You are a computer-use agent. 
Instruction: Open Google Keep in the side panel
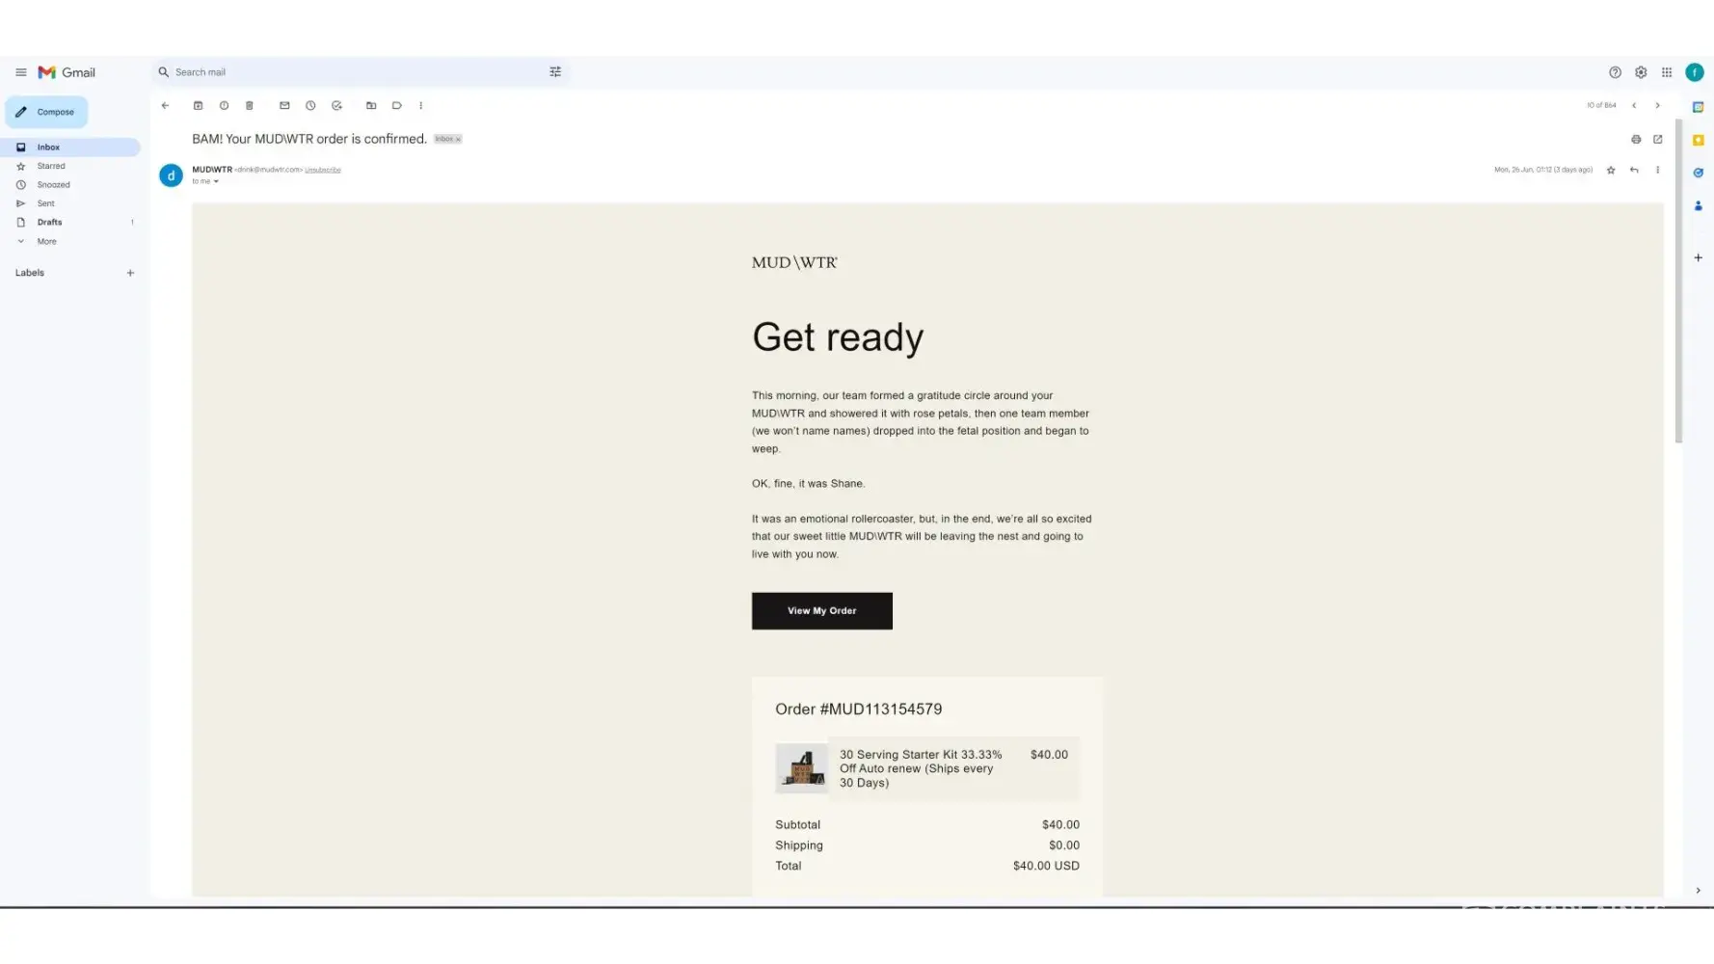(1698, 141)
